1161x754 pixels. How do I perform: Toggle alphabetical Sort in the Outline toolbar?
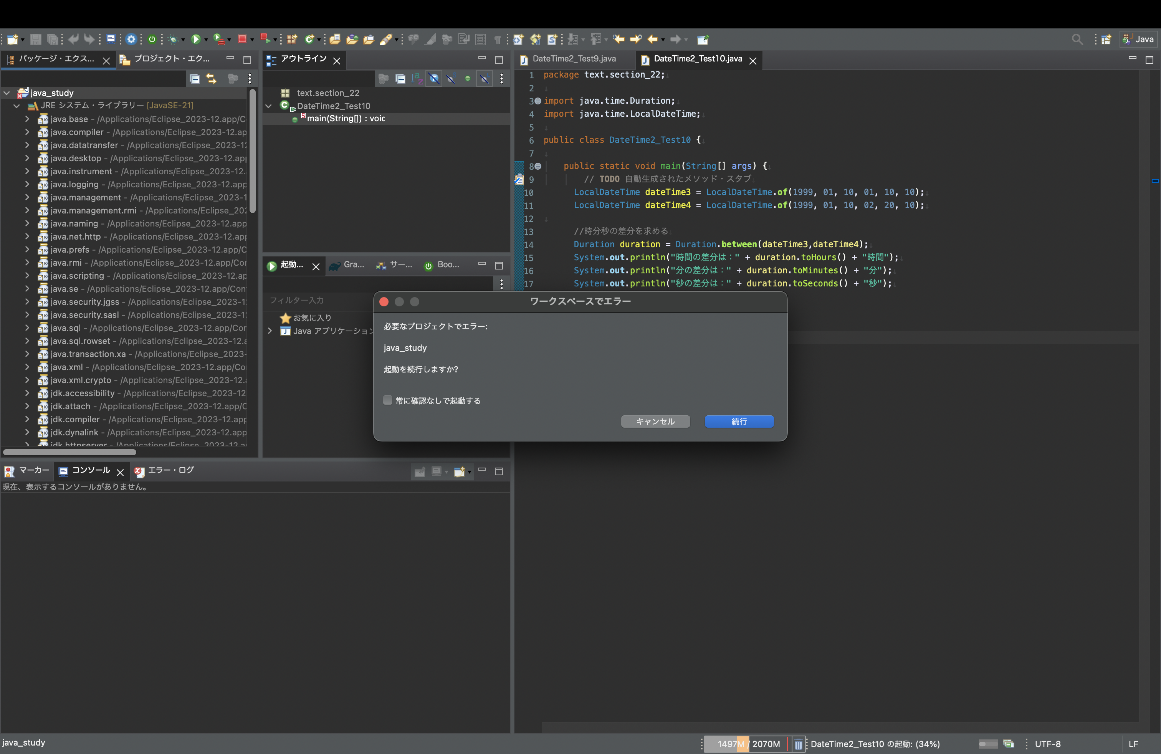pos(418,79)
